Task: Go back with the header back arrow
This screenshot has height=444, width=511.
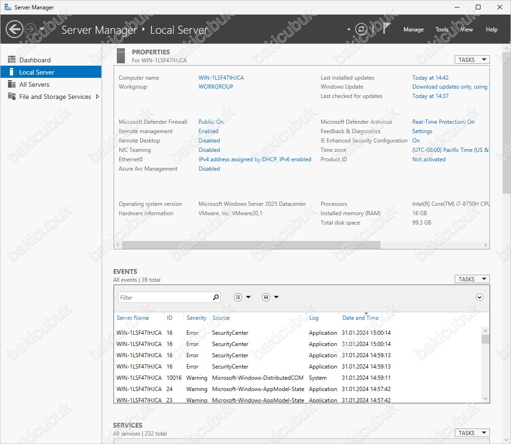Action: 15,29
